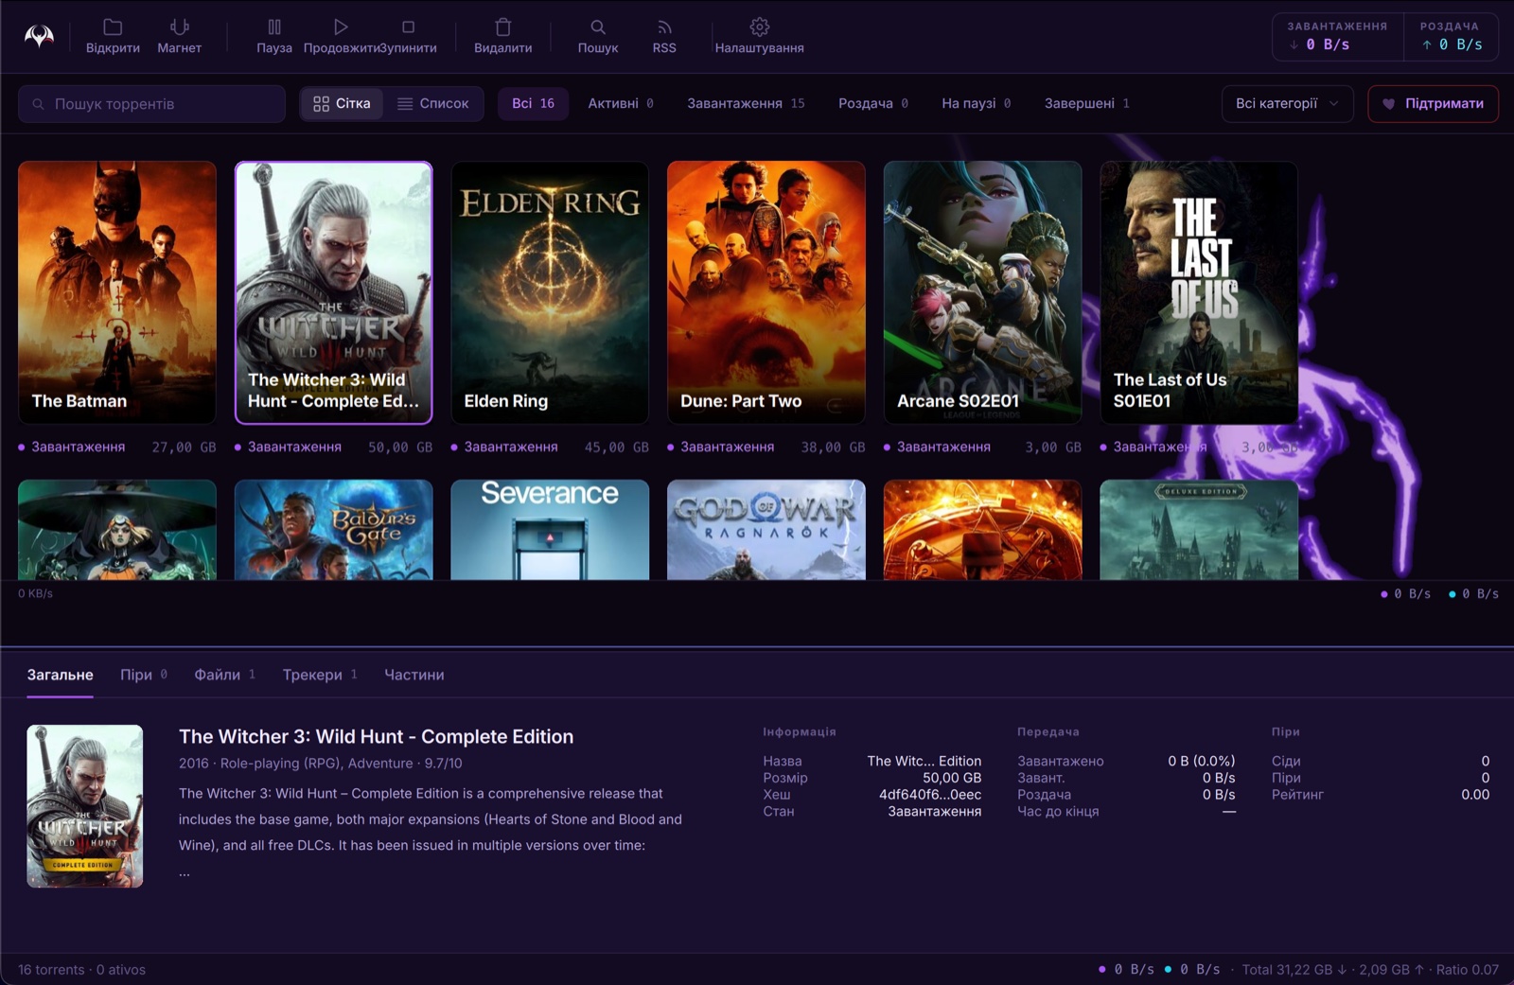Screen dimensions: 1514x985
Task: Open a torrent file with Відкрити
Action: [113, 36]
